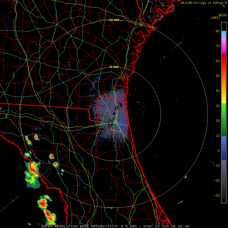Click the -10 value on the dBZ scale
This screenshot has height=228, width=228.
coord(217,166)
